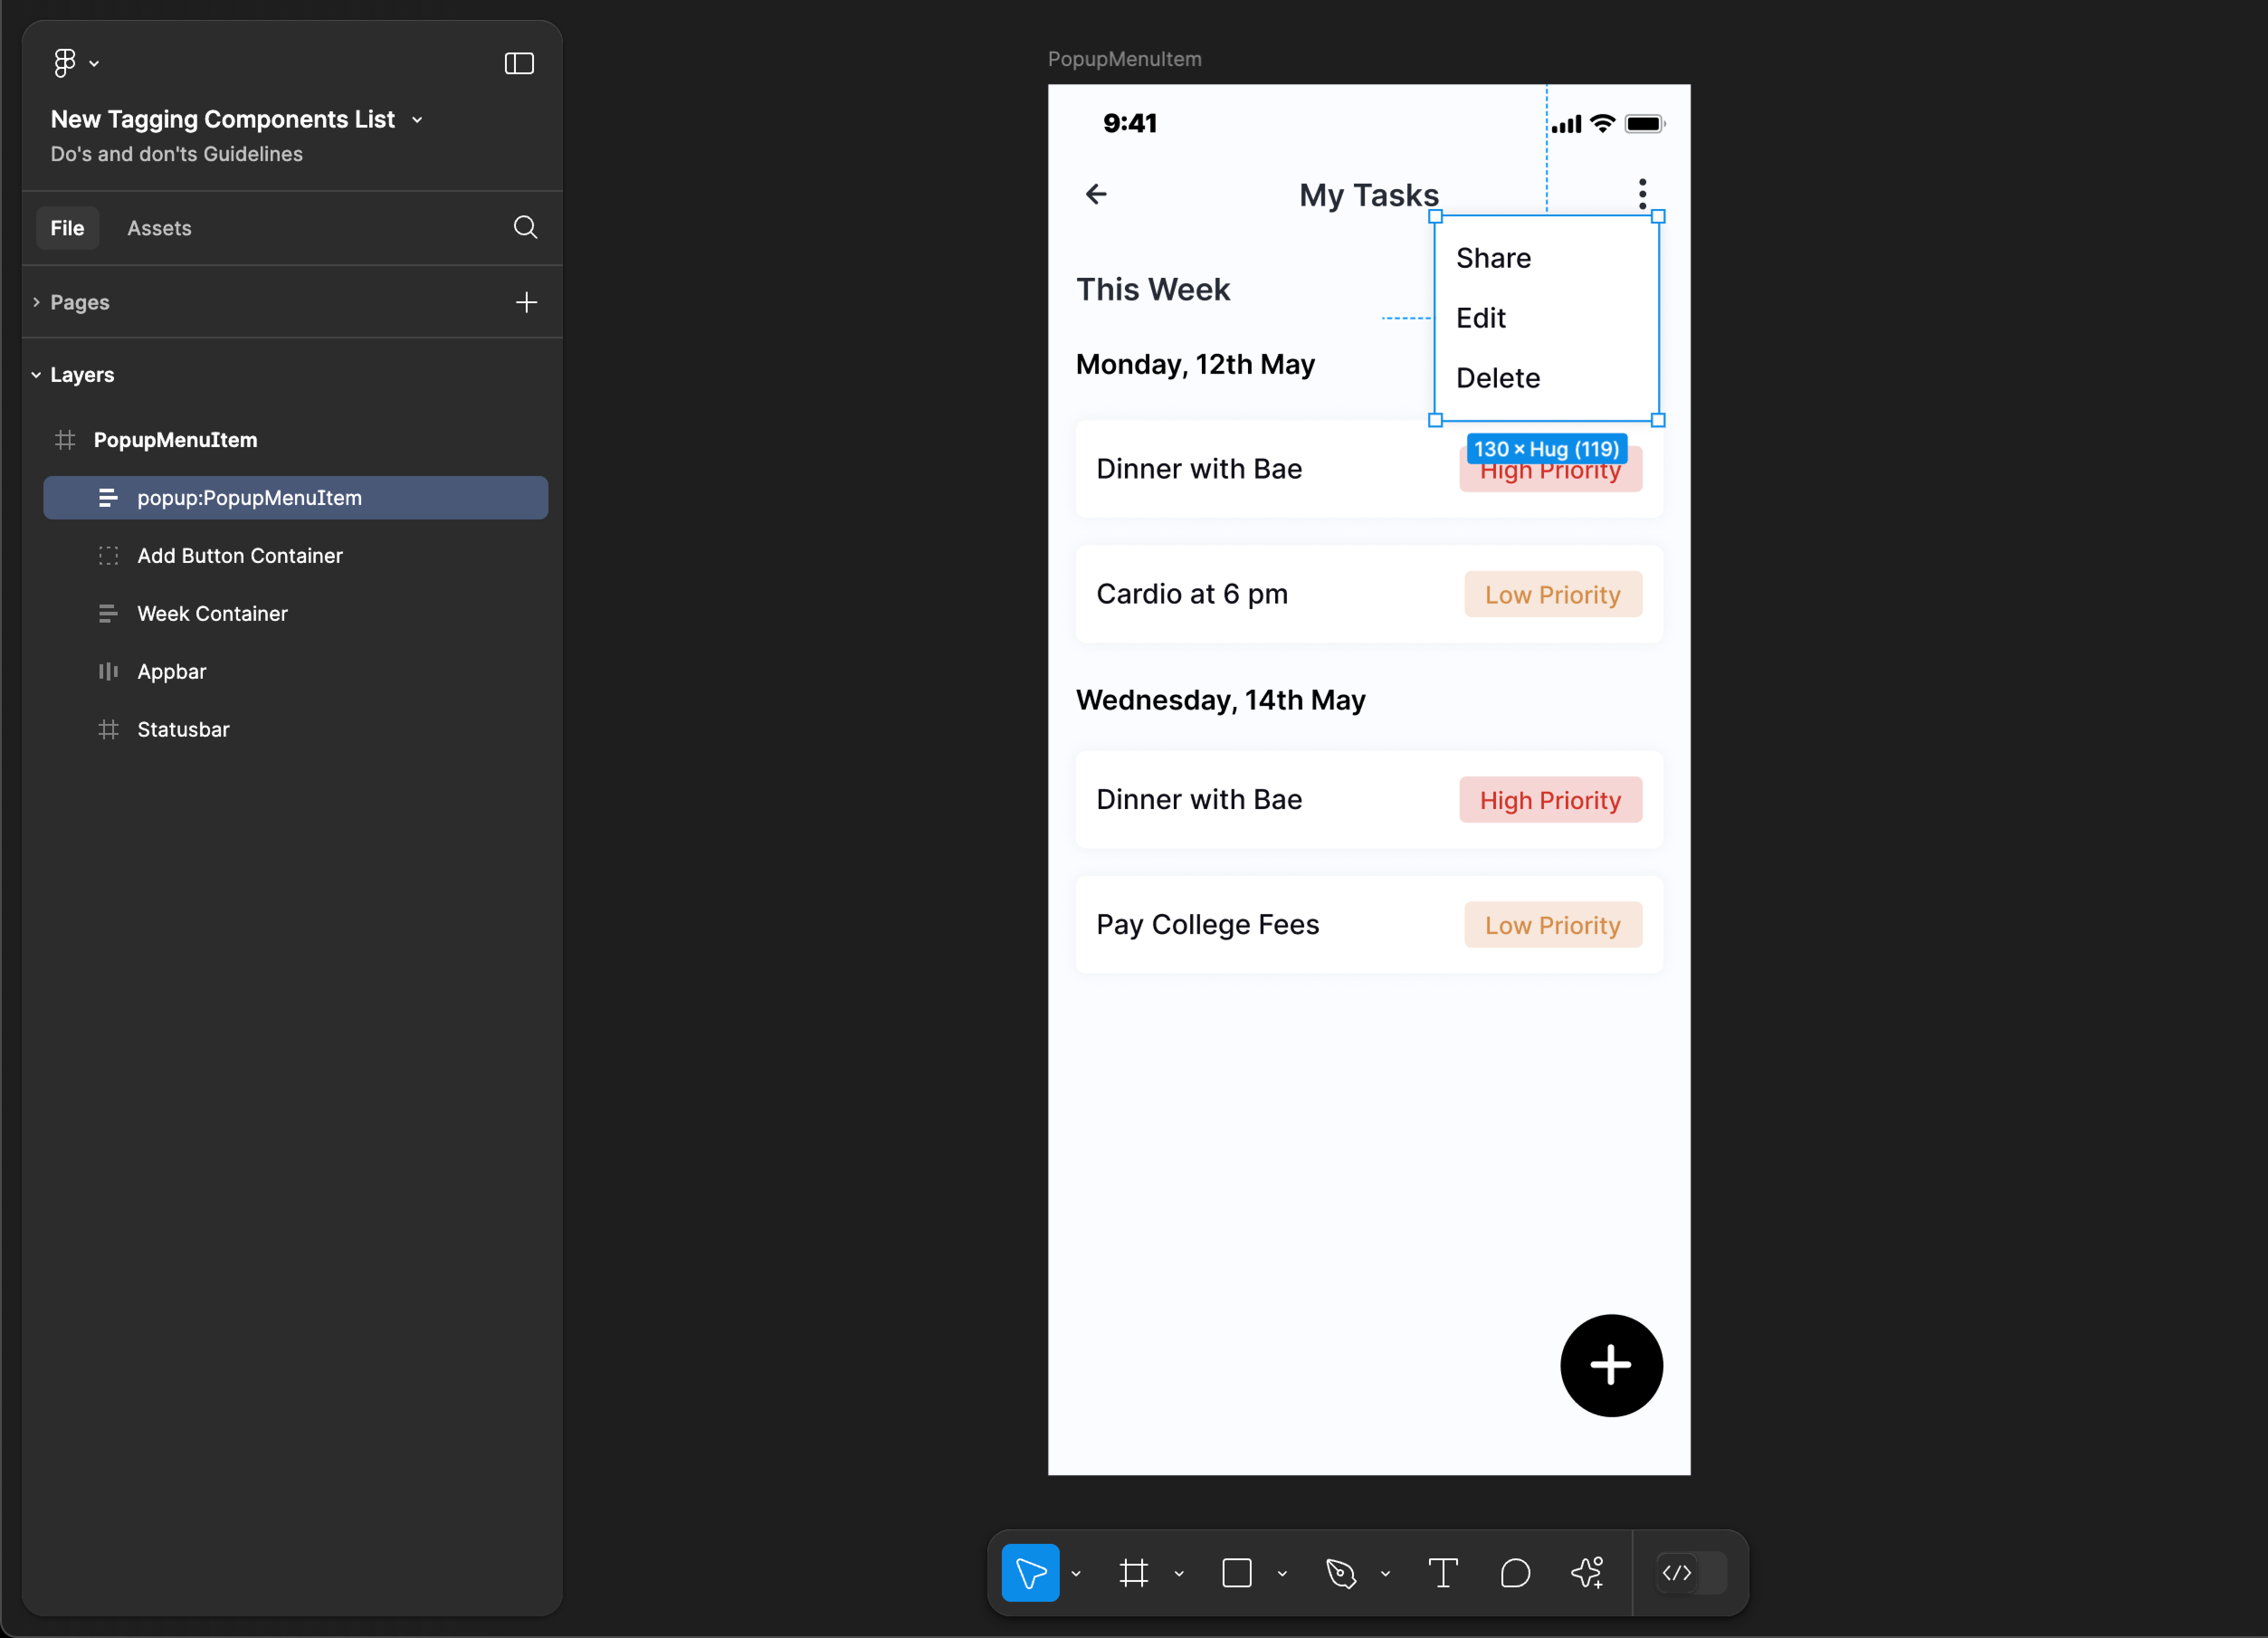Switch to the Assets tab
Image resolution: width=2268 pixels, height=1638 pixels.
tap(159, 228)
